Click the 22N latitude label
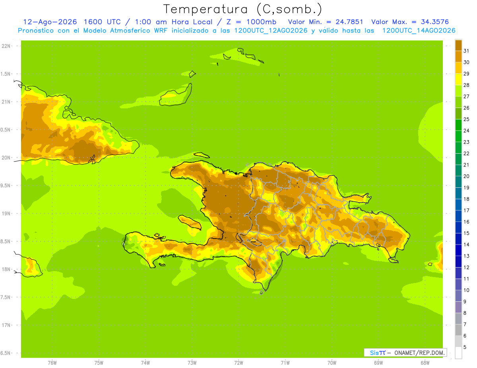 6,46
